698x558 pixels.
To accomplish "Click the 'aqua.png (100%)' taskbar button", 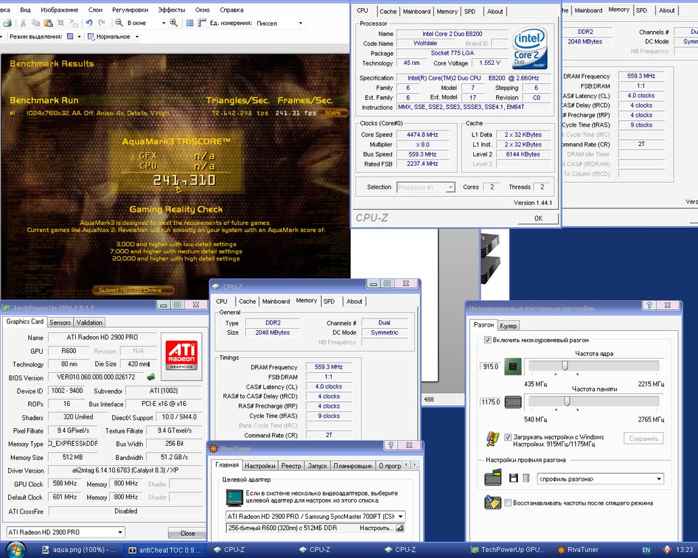I will click(x=79, y=550).
